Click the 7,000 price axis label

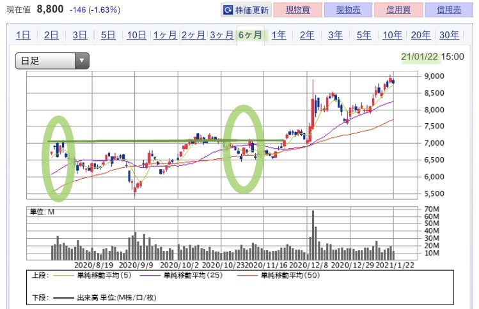pos(434,143)
